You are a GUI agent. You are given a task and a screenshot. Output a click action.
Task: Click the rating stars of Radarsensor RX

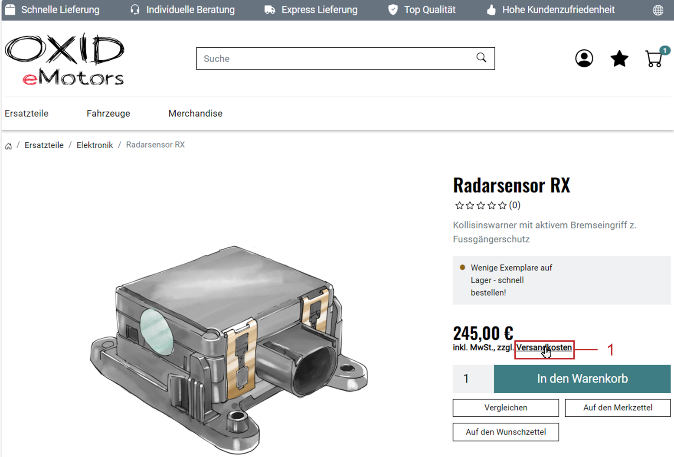point(481,206)
